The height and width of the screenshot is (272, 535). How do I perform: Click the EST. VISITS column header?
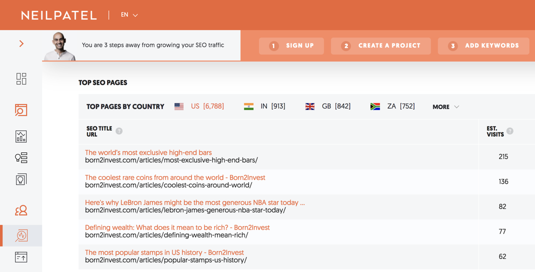(495, 131)
